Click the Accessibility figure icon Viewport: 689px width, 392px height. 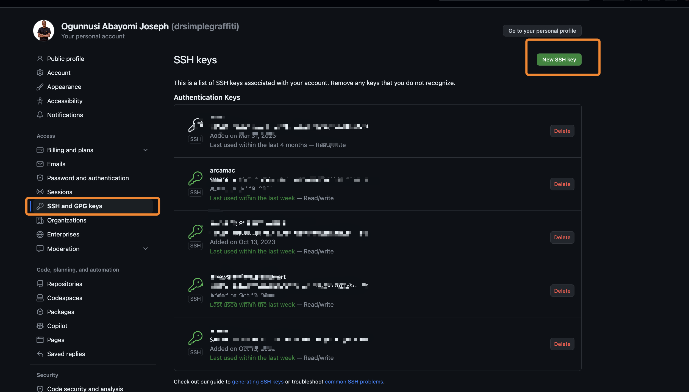click(x=40, y=101)
